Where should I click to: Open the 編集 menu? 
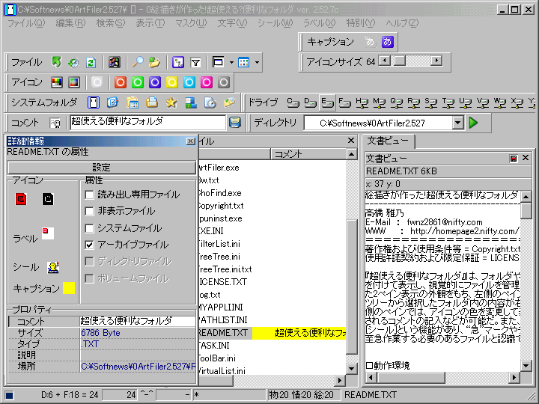(70, 23)
